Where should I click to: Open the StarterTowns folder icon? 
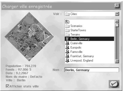click(67, 30)
